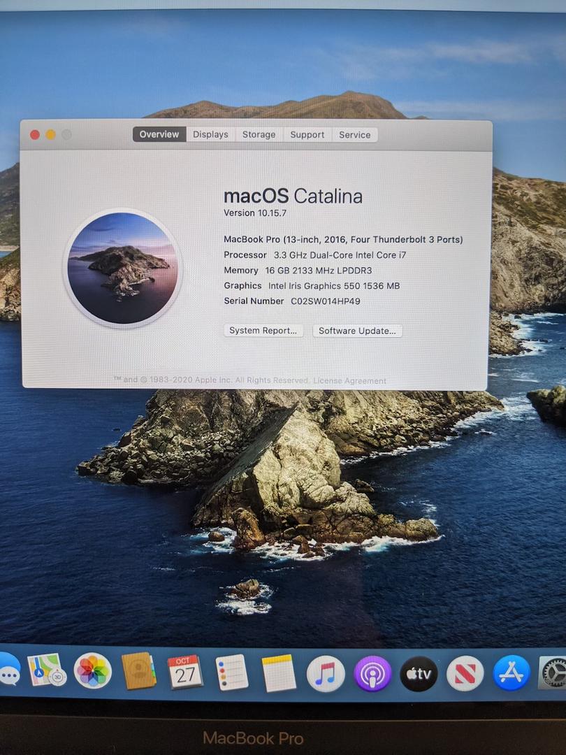Click the System Report... button
The image size is (566, 755).
263,330
